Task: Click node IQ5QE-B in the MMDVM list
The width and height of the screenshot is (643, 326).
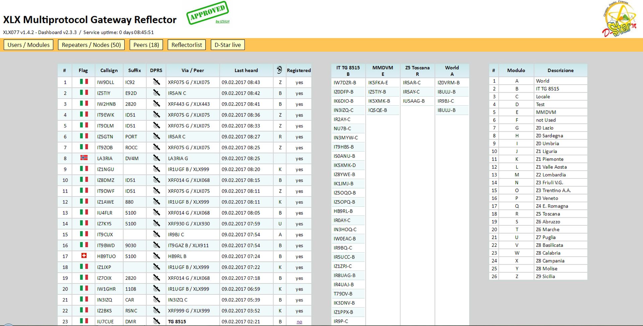Action: 378,110
